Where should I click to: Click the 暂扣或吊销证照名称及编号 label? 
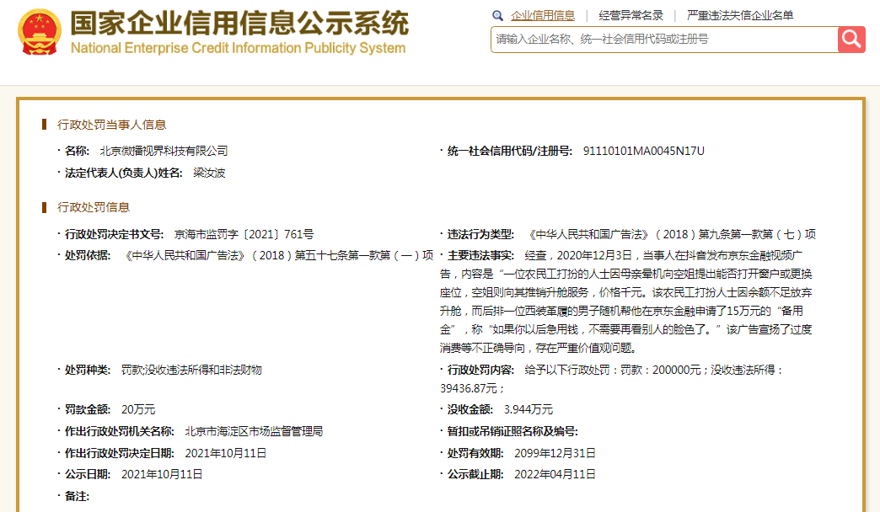(512, 431)
